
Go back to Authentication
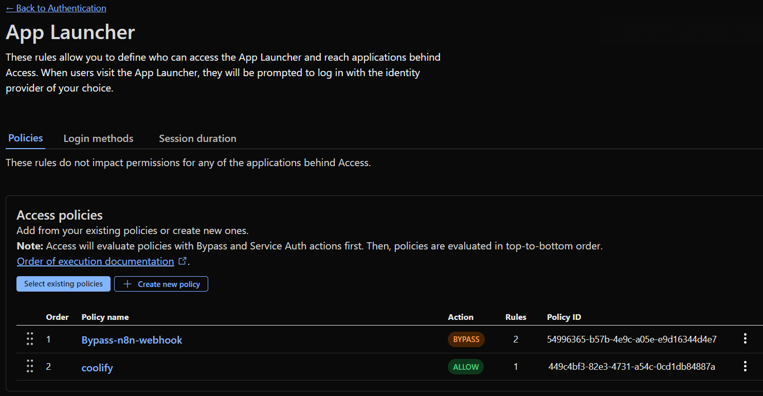56,8
